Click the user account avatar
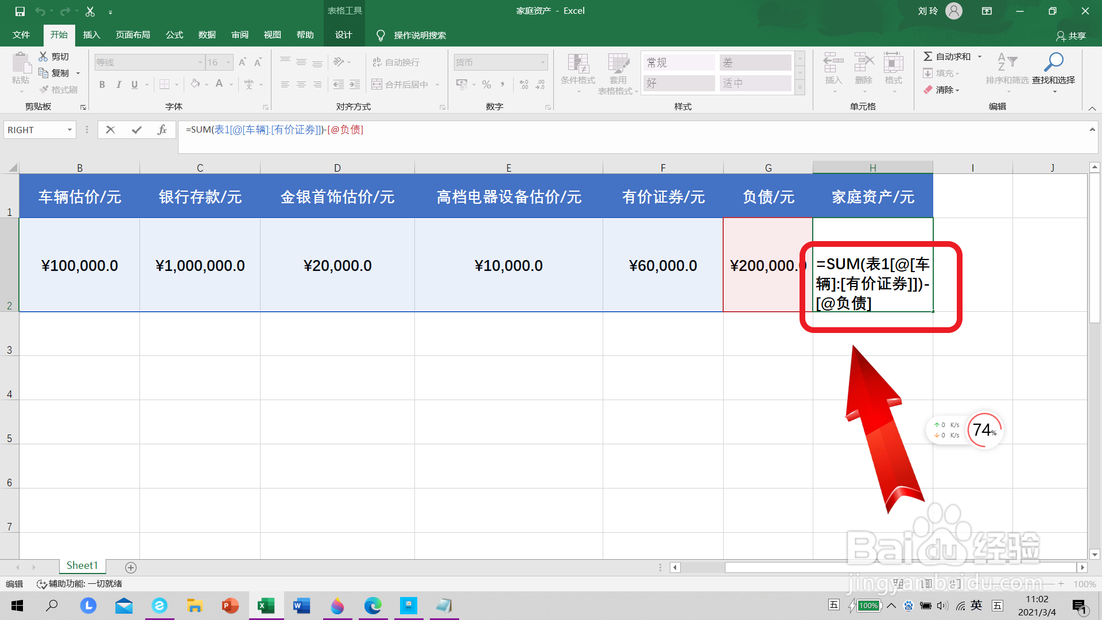Image resolution: width=1102 pixels, height=620 pixels. [954, 11]
